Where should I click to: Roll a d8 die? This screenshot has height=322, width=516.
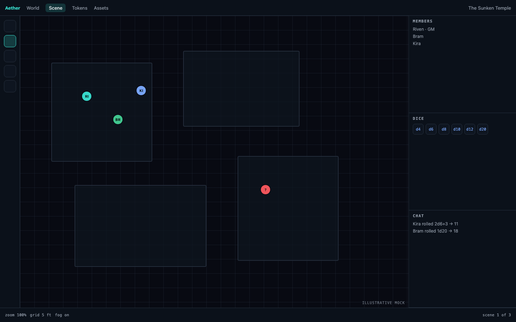(x=444, y=129)
